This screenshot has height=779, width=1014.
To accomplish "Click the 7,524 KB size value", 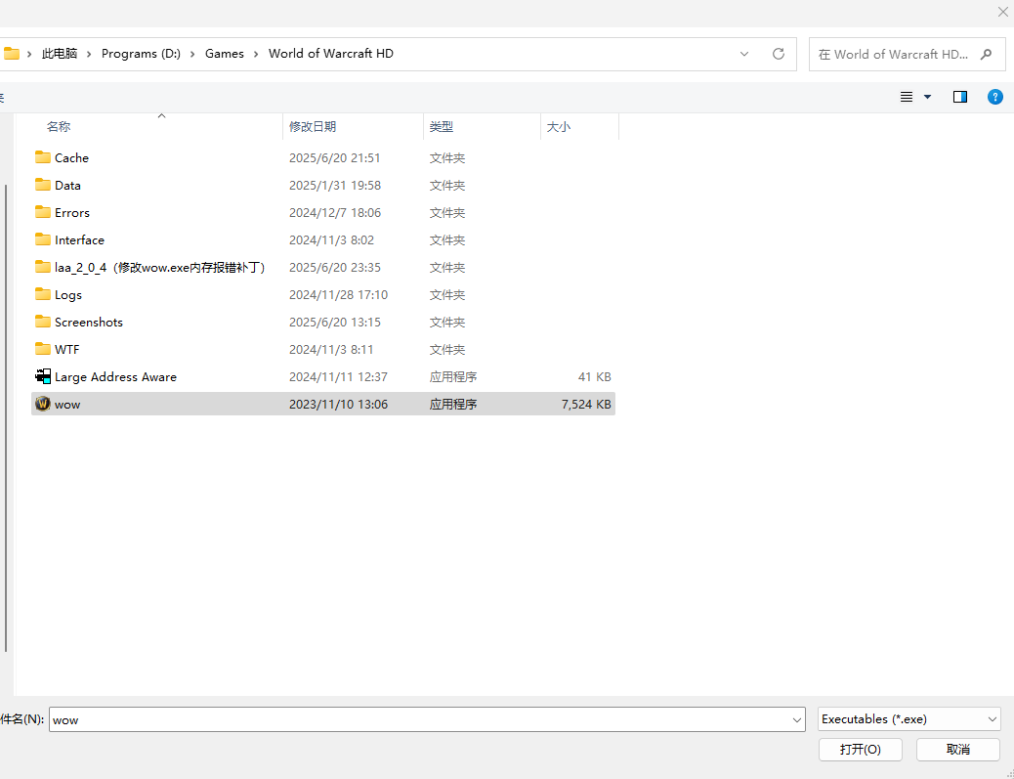I will click(586, 405).
